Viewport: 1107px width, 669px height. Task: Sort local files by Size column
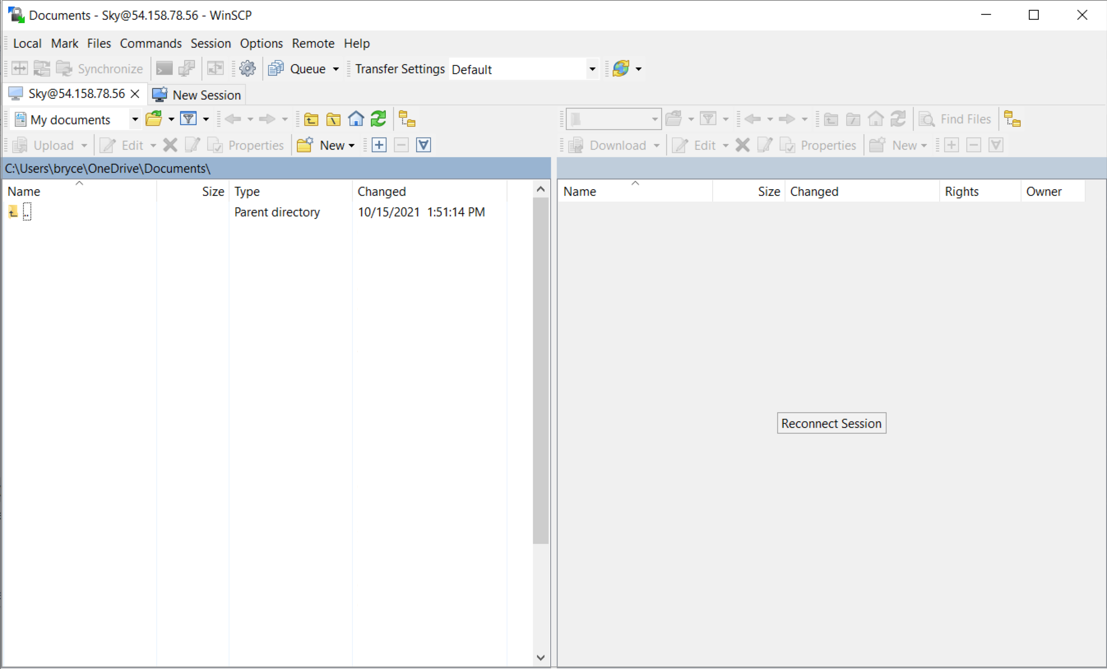pyautogui.click(x=193, y=191)
